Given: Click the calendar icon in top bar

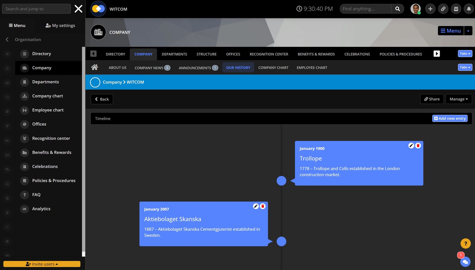Looking at the screenshot, I should 456,9.
